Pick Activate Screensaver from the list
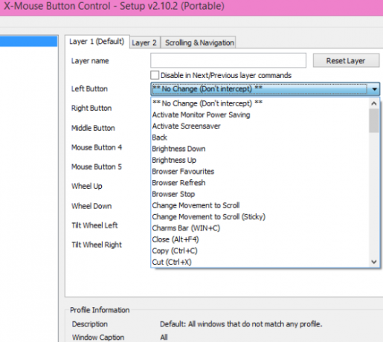The image size is (383, 342). 260,126
